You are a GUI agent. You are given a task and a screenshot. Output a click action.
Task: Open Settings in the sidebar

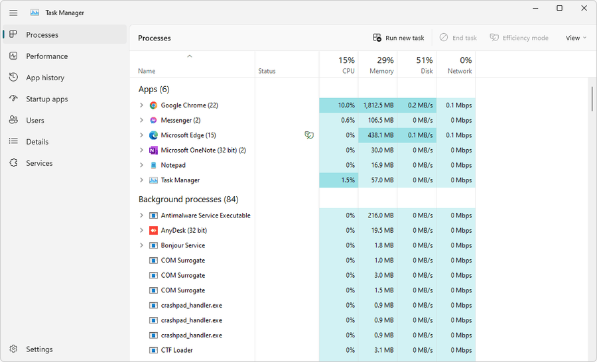coord(65,349)
